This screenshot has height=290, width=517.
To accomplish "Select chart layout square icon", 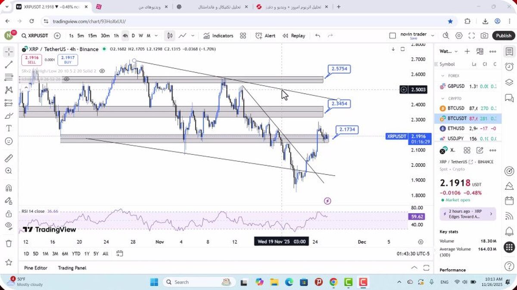I will point(392,36).
